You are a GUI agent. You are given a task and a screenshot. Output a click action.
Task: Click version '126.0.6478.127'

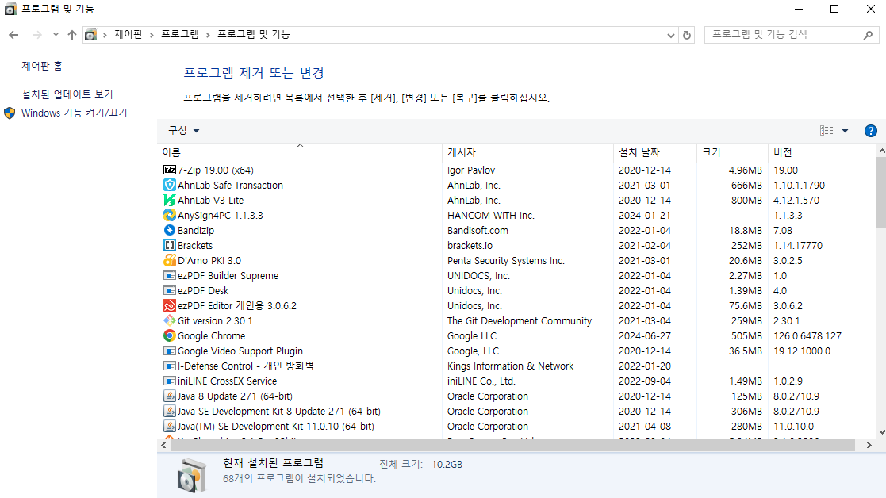807,336
